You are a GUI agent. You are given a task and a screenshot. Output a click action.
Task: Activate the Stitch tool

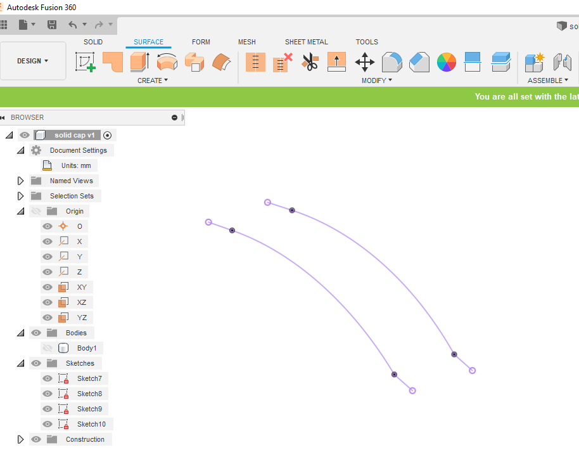pyautogui.click(x=255, y=62)
